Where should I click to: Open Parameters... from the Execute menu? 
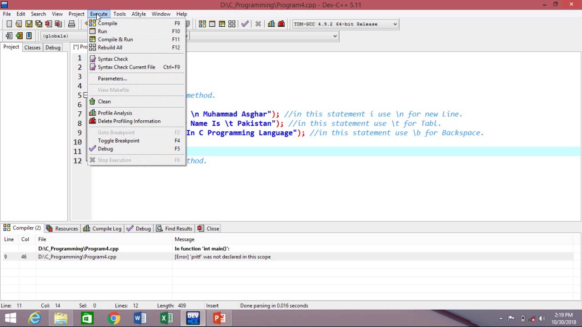[x=136, y=79]
